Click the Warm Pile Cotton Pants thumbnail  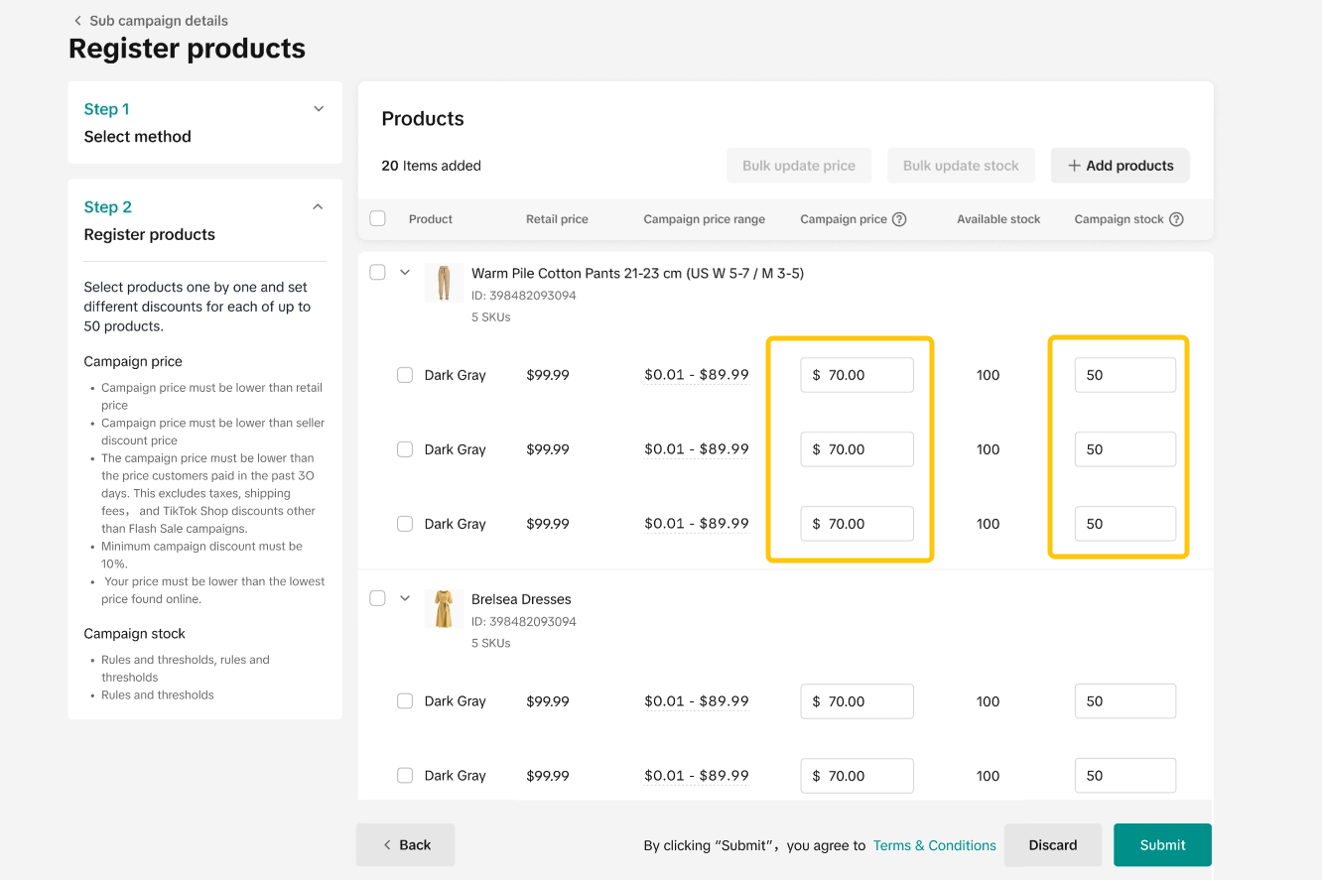(444, 283)
